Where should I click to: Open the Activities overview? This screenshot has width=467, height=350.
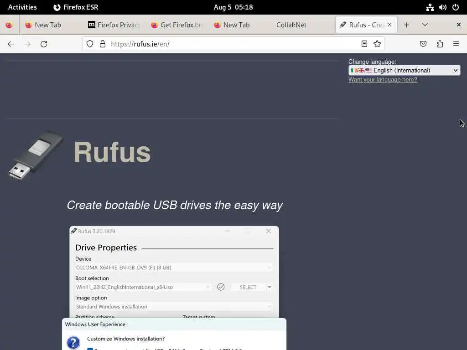(x=22, y=7)
